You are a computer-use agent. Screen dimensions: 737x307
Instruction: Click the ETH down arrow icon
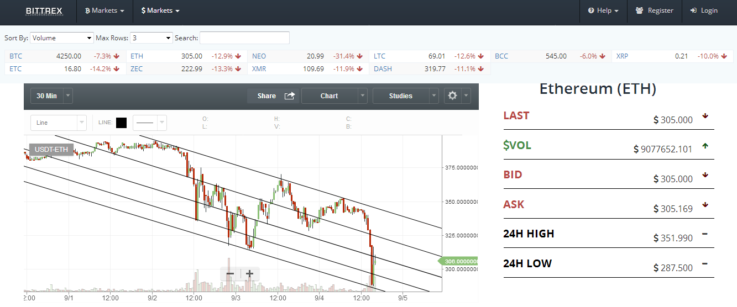[238, 56]
